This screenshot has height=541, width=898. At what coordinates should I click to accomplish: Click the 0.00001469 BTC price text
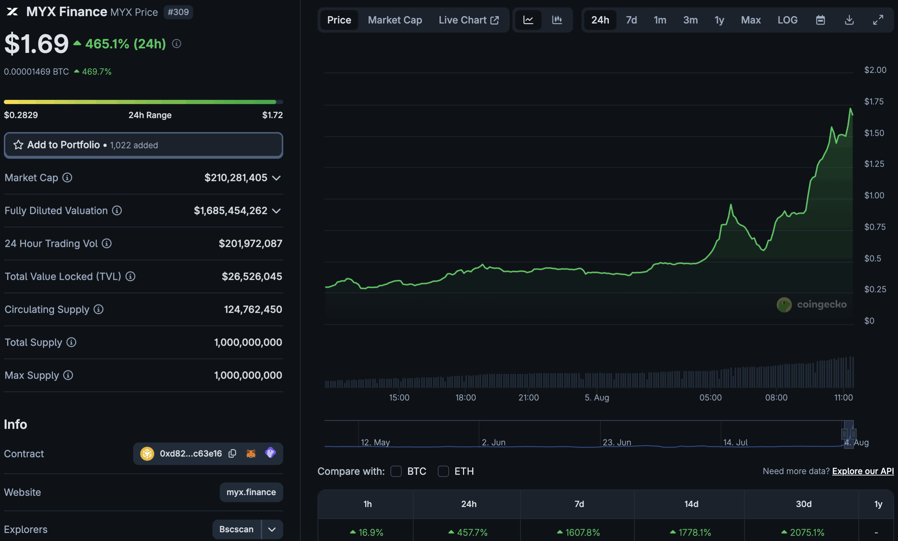[36, 72]
